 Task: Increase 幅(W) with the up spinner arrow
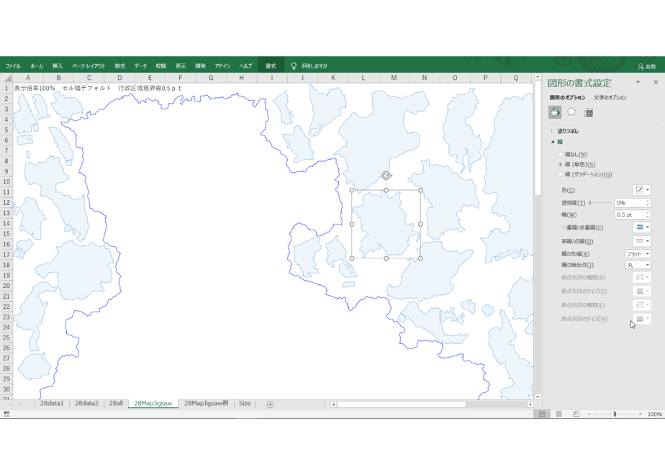tap(648, 213)
